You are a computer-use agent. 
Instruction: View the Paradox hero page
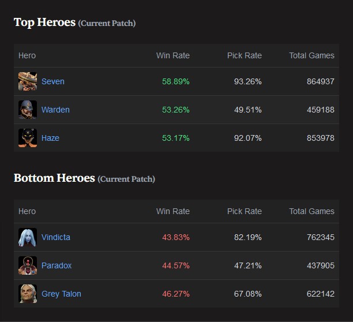click(x=57, y=265)
